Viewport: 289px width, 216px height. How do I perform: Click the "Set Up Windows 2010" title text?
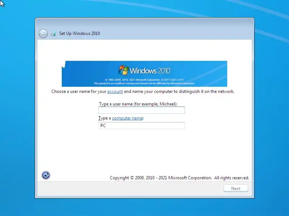pos(79,33)
